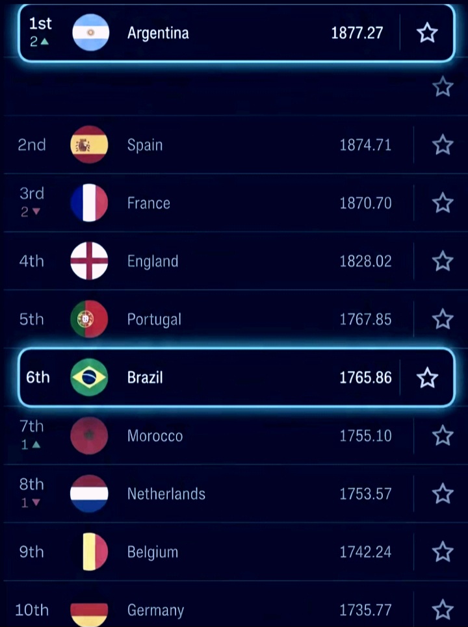
Task: Click the star next to Portugal
Action: (x=443, y=319)
